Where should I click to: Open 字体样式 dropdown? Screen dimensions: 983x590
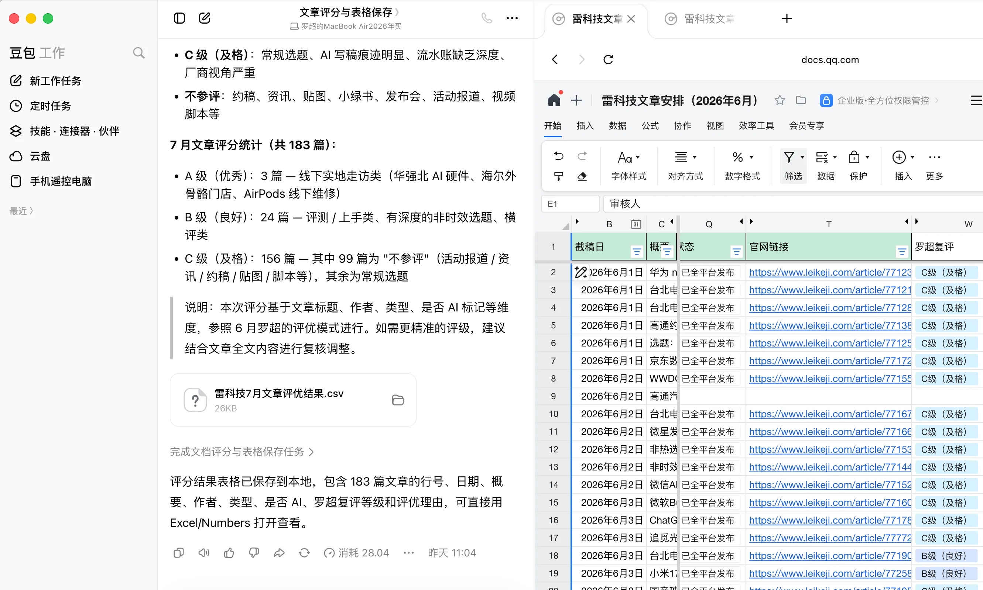point(628,166)
